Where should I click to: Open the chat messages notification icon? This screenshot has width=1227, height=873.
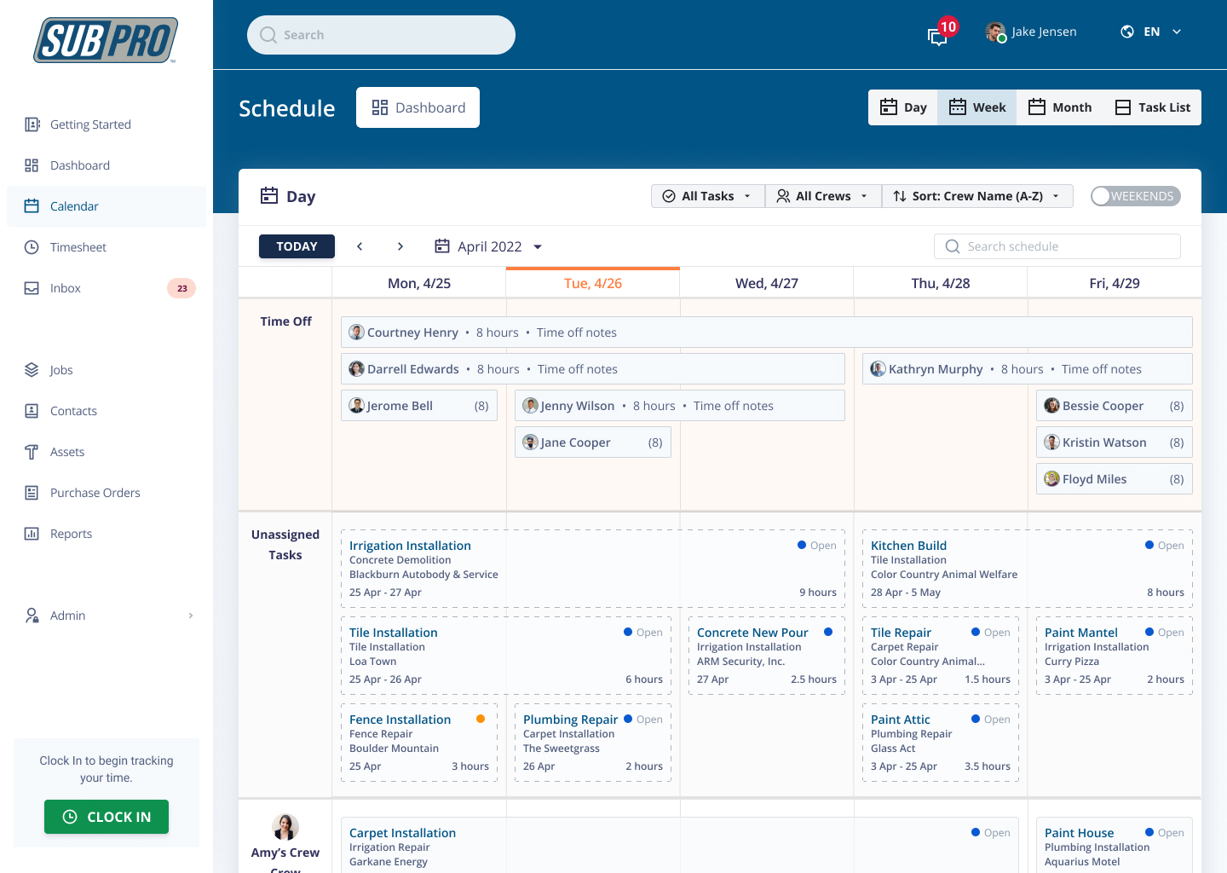938,36
